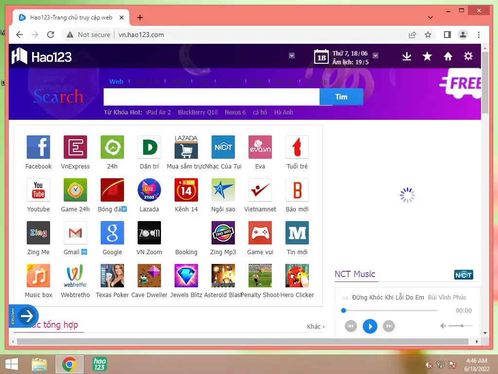Click hot keyword iPad Air 2
The width and height of the screenshot is (498, 374).
[159, 112]
